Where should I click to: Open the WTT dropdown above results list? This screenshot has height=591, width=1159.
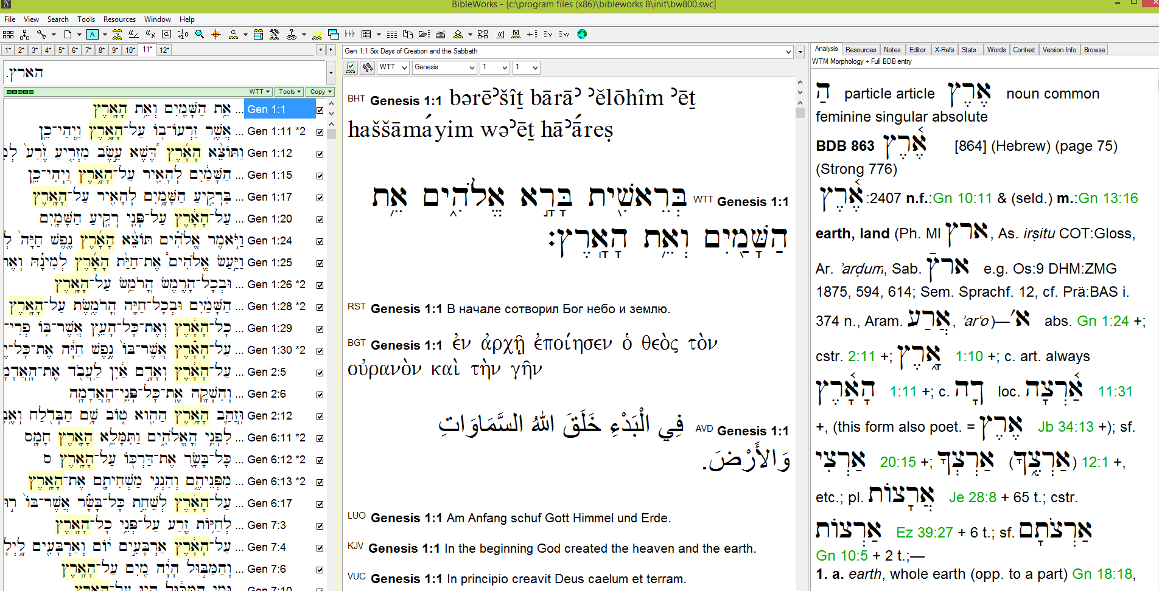coord(260,92)
